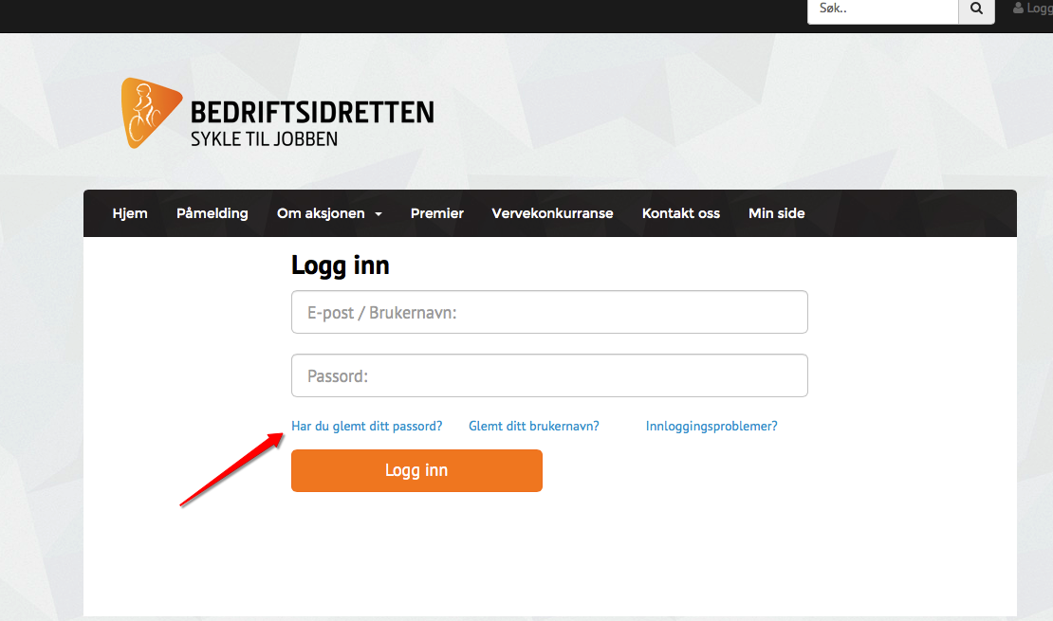This screenshot has width=1053, height=621.
Task: Click the BEDRIFTSIDRETTEN logo text
Action: pos(312,113)
